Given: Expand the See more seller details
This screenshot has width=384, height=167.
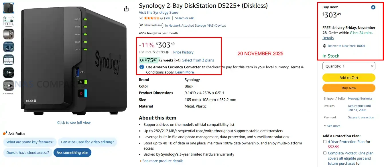Looking at the screenshot, I should tap(332, 126).
